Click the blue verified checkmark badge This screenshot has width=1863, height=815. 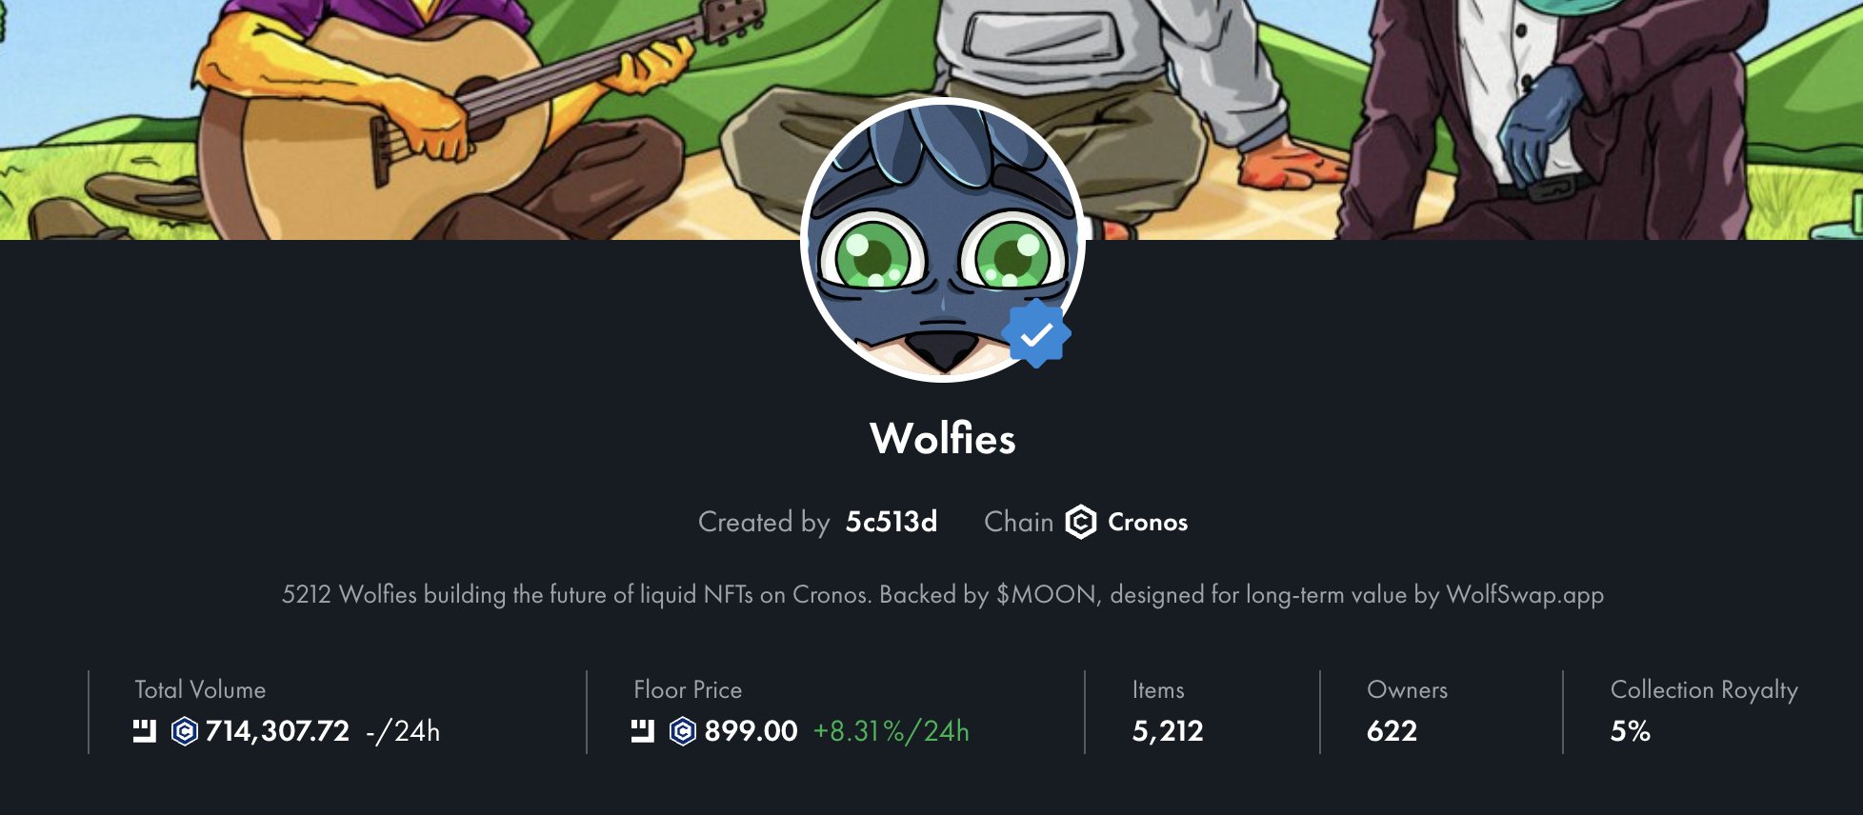point(1036,333)
